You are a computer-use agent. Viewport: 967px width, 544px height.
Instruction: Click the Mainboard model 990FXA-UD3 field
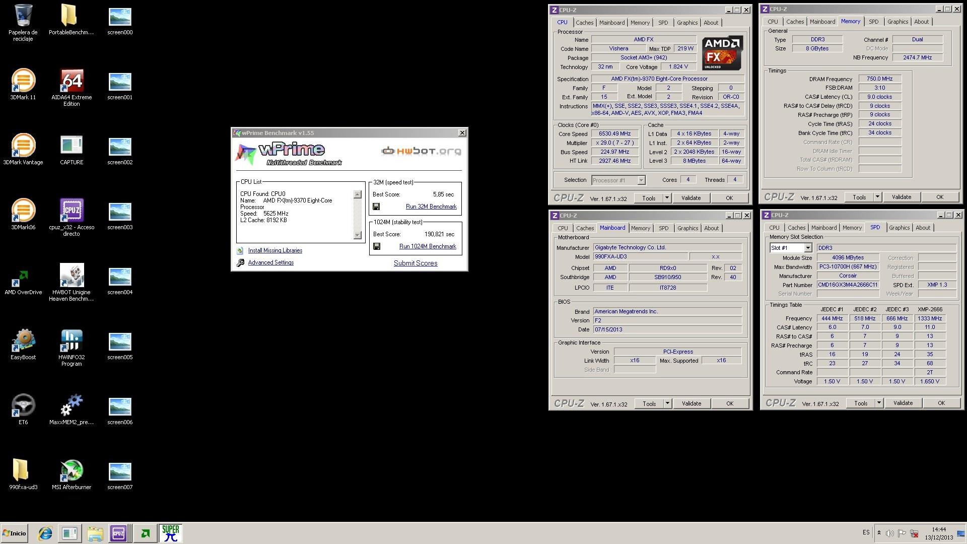coord(641,257)
